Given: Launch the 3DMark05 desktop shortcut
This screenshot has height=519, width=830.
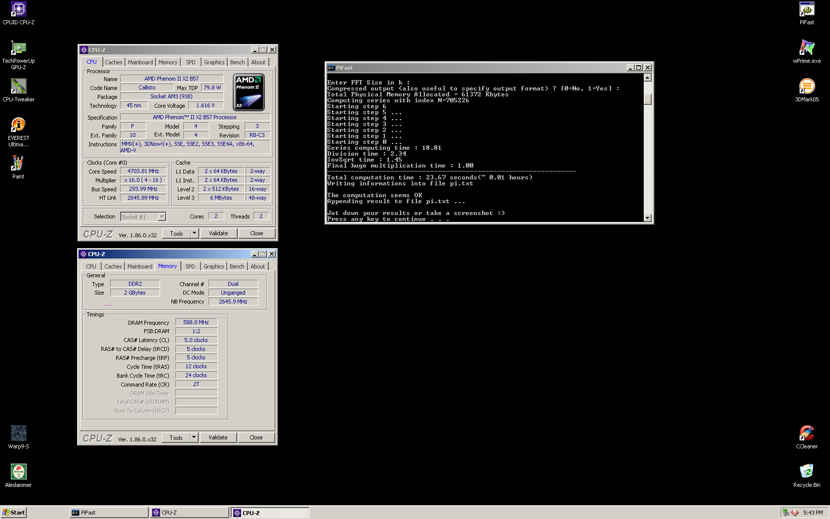Looking at the screenshot, I should coord(807,90).
